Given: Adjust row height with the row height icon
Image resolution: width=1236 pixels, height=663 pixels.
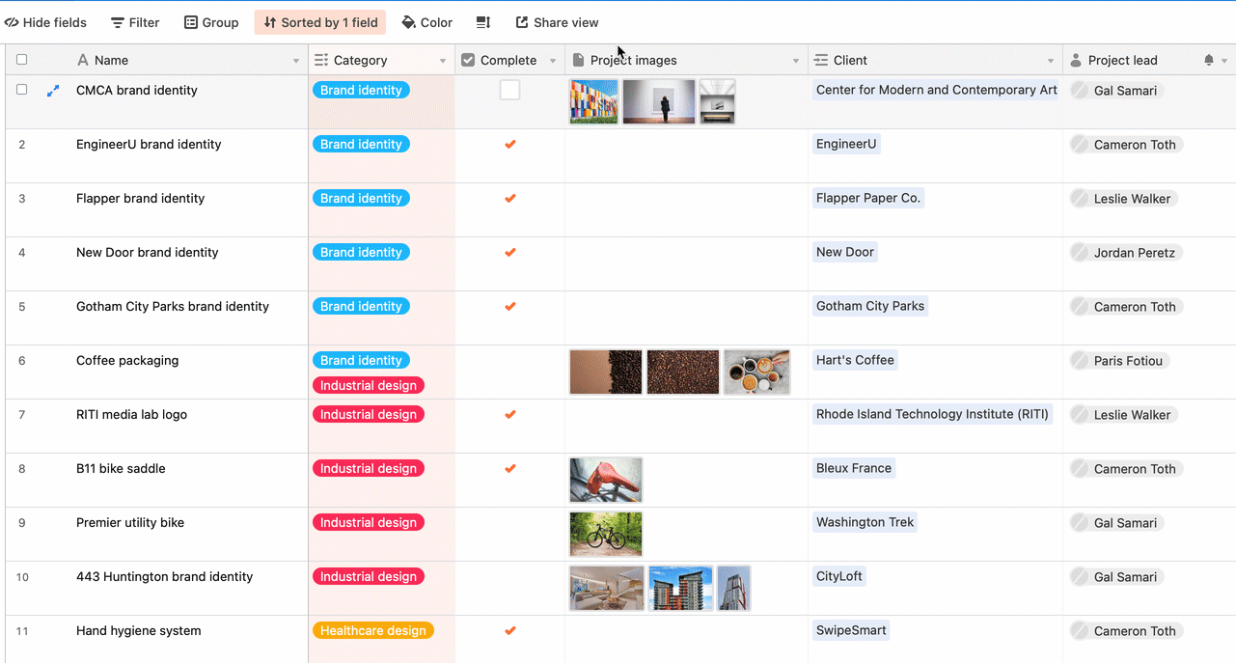Looking at the screenshot, I should 482,22.
